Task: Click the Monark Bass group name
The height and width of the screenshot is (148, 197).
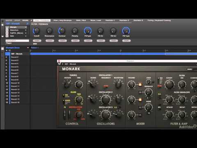Action: click(x=13, y=48)
